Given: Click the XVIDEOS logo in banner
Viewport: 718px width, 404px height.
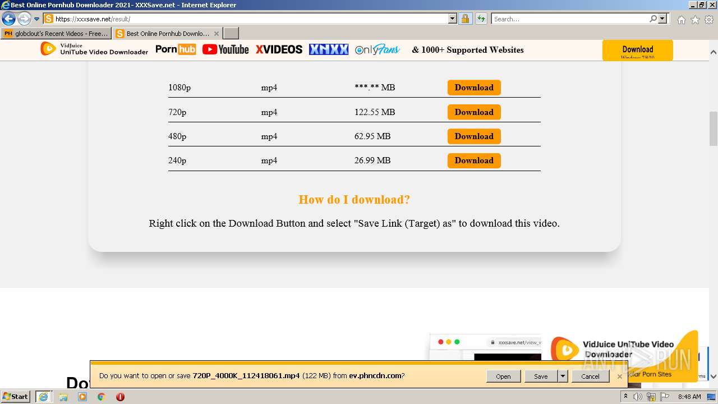Looking at the screenshot, I should [279, 49].
